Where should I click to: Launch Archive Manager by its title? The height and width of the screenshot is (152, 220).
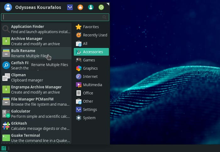[x=27, y=39]
